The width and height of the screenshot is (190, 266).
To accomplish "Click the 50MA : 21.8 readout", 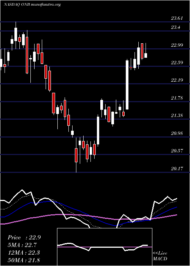I will (24, 260).
